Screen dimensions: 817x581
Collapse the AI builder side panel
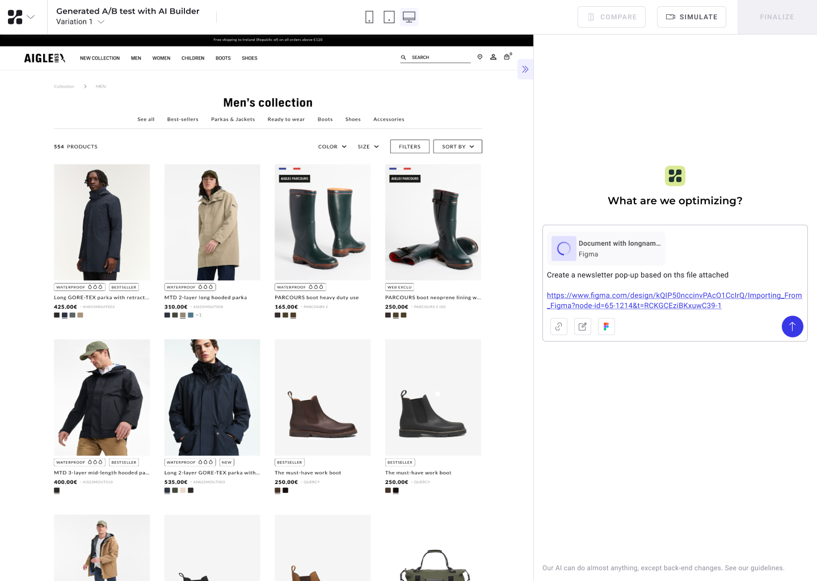(525, 69)
